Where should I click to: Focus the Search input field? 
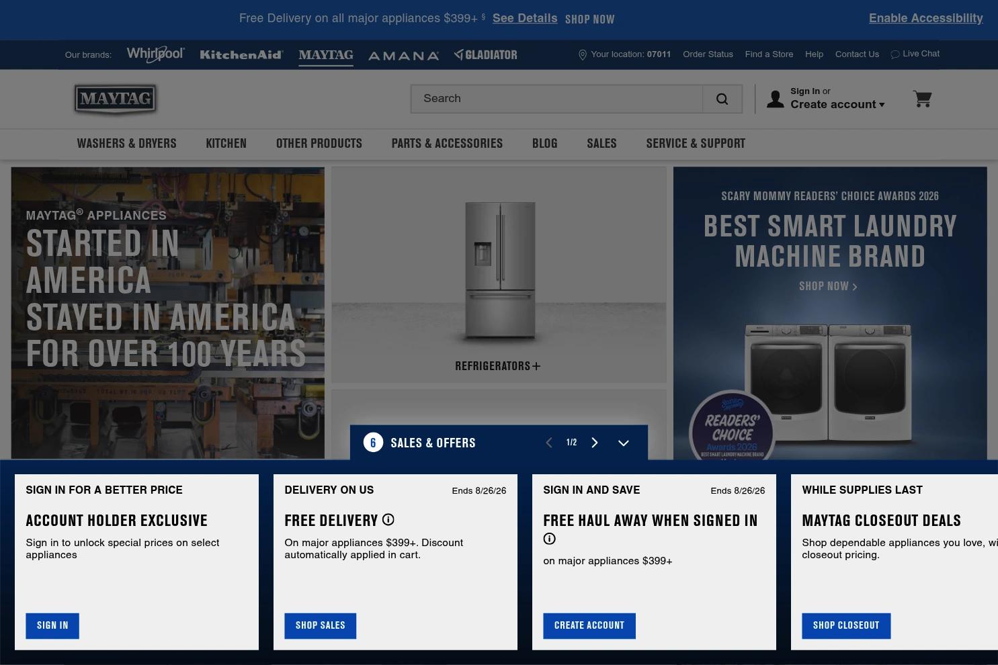tap(557, 99)
